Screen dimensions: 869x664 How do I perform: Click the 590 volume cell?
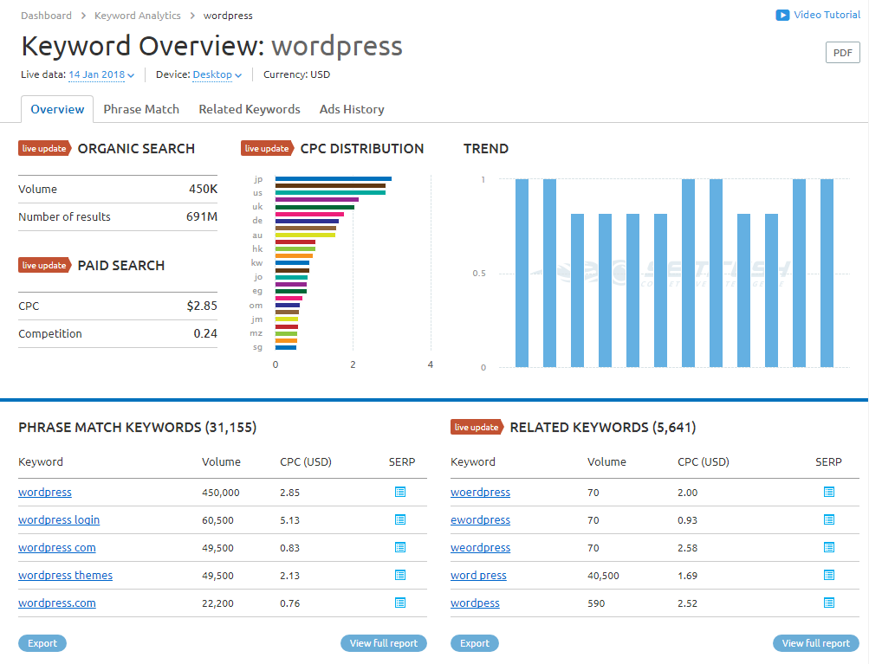tap(596, 603)
